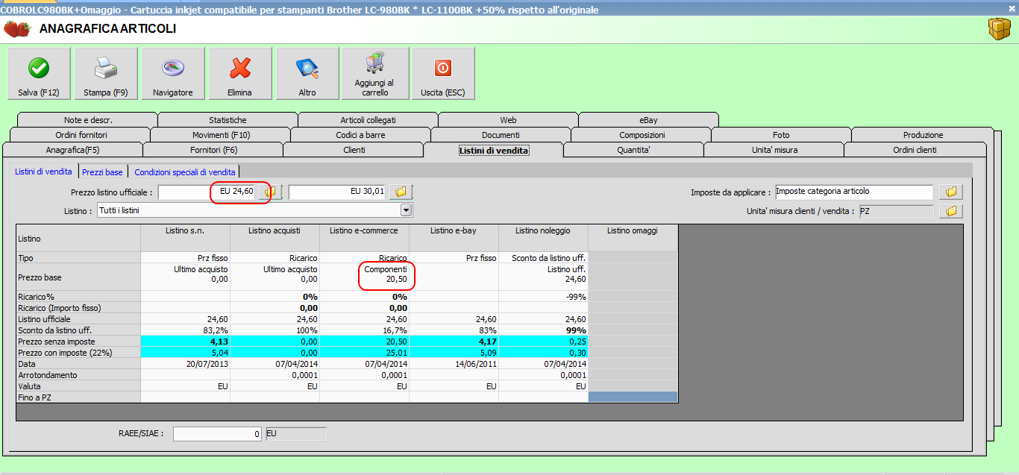Click the 5,09 e-bay price with tax

454,353
